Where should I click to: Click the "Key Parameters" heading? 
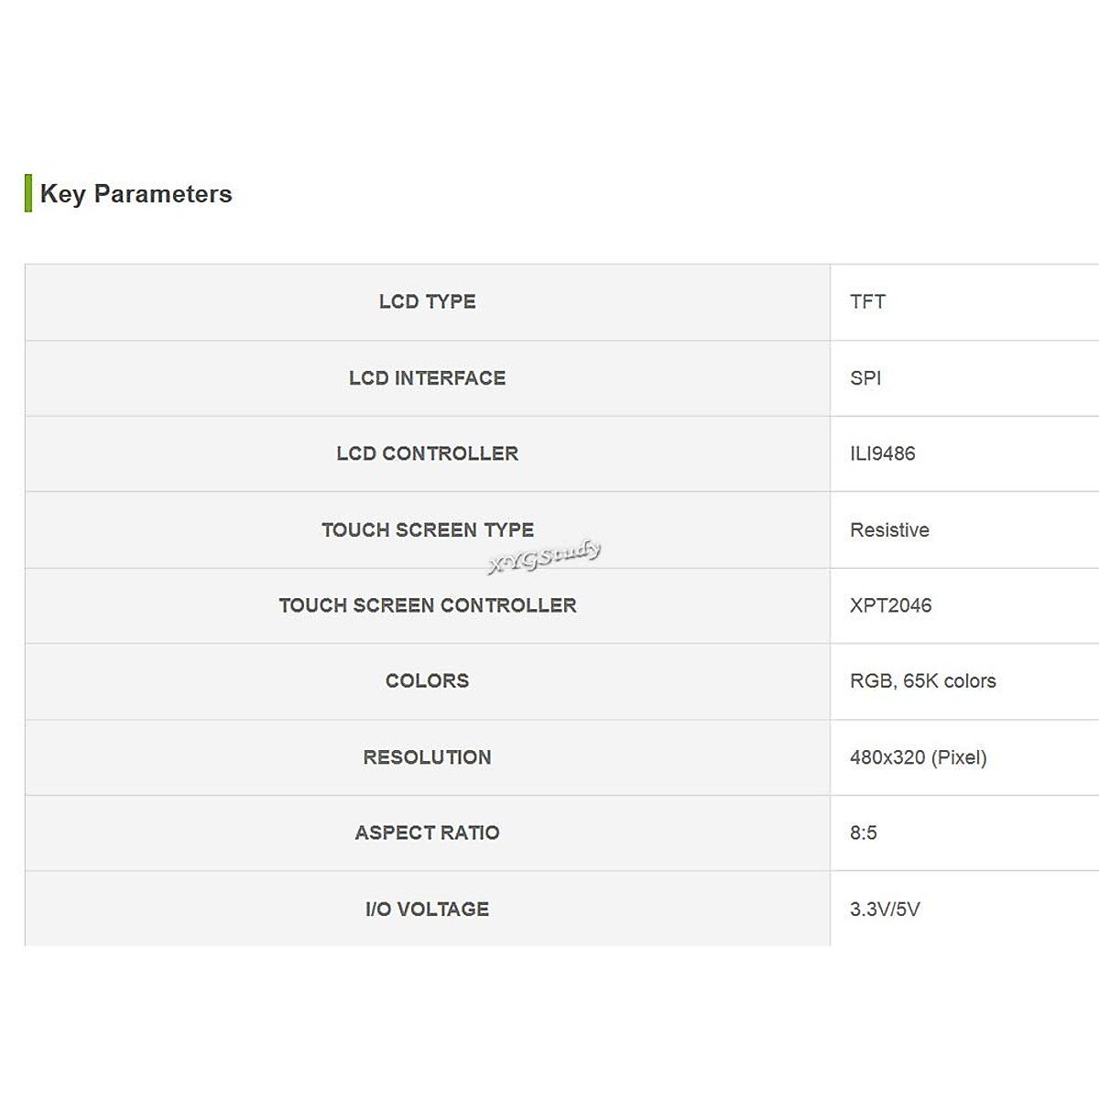coord(136,194)
